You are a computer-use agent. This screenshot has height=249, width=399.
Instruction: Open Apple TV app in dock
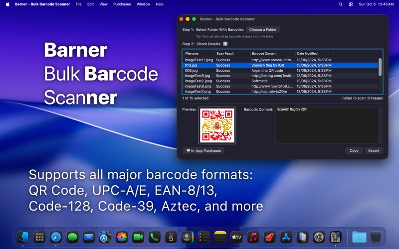tap(236, 238)
